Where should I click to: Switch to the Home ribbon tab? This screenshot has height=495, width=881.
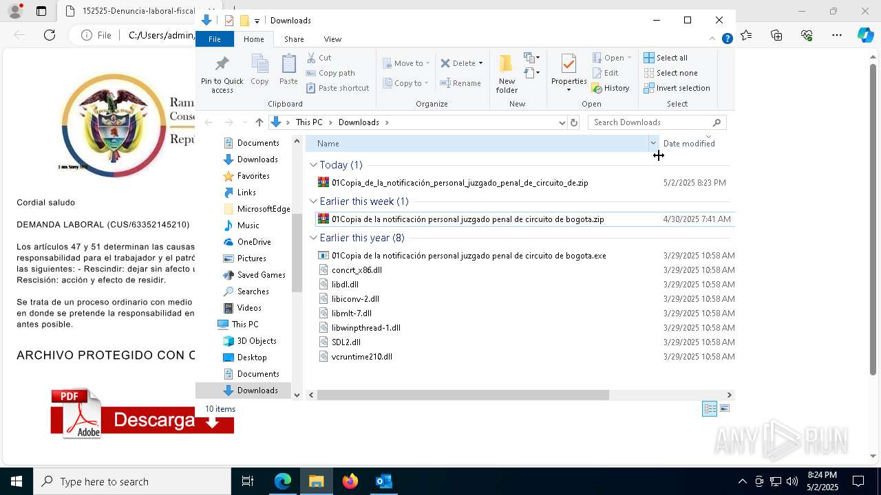pos(253,39)
